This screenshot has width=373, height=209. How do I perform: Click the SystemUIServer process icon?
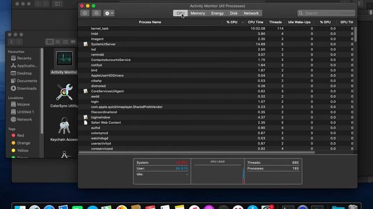coord(86,44)
